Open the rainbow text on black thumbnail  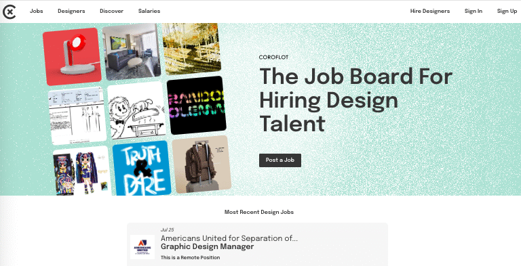[196, 105]
